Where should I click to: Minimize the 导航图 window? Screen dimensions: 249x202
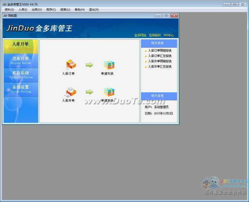click(158, 15)
